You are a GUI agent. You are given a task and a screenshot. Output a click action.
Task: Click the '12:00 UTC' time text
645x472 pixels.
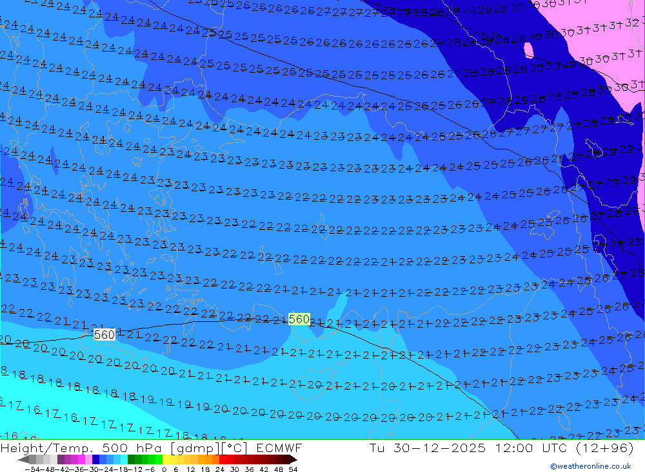pyautogui.click(x=531, y=448)
